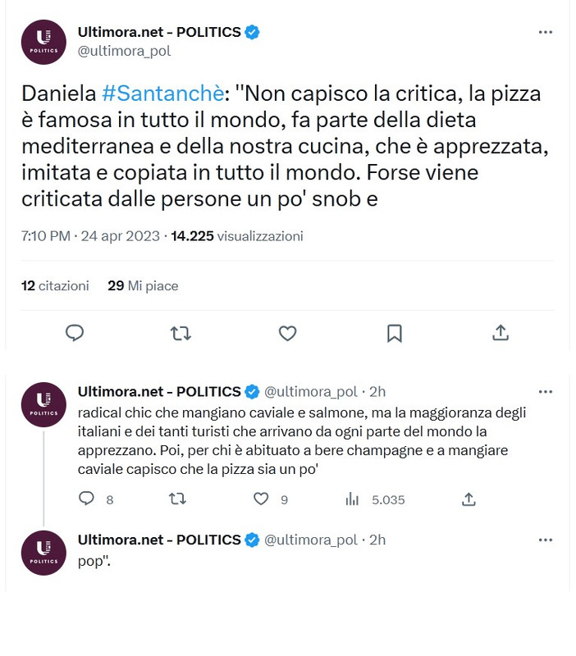This screenshot has width=576, height=656.
Task: Reply to the 'radical chic' tweet
Action: [x=86, y=499]
